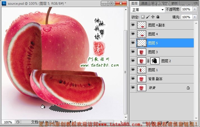This screenshot has height=127, width=200.
Task: Select 图层 4 layer thumbnail
Action: 141,34
